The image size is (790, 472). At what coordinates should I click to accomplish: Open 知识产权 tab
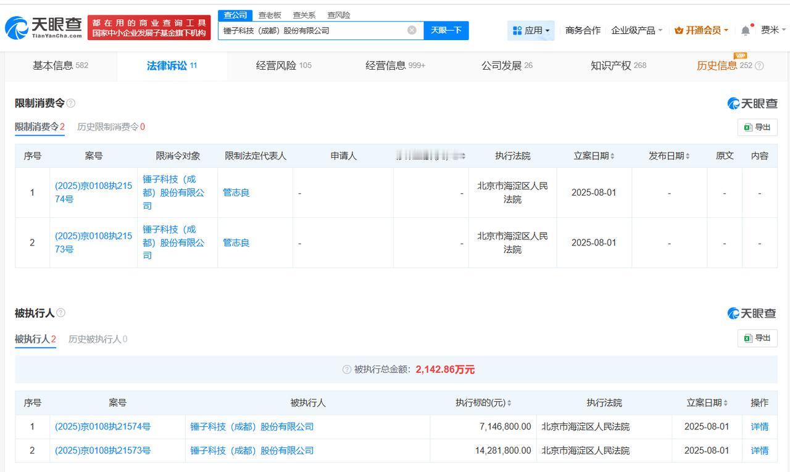[618, 65]
